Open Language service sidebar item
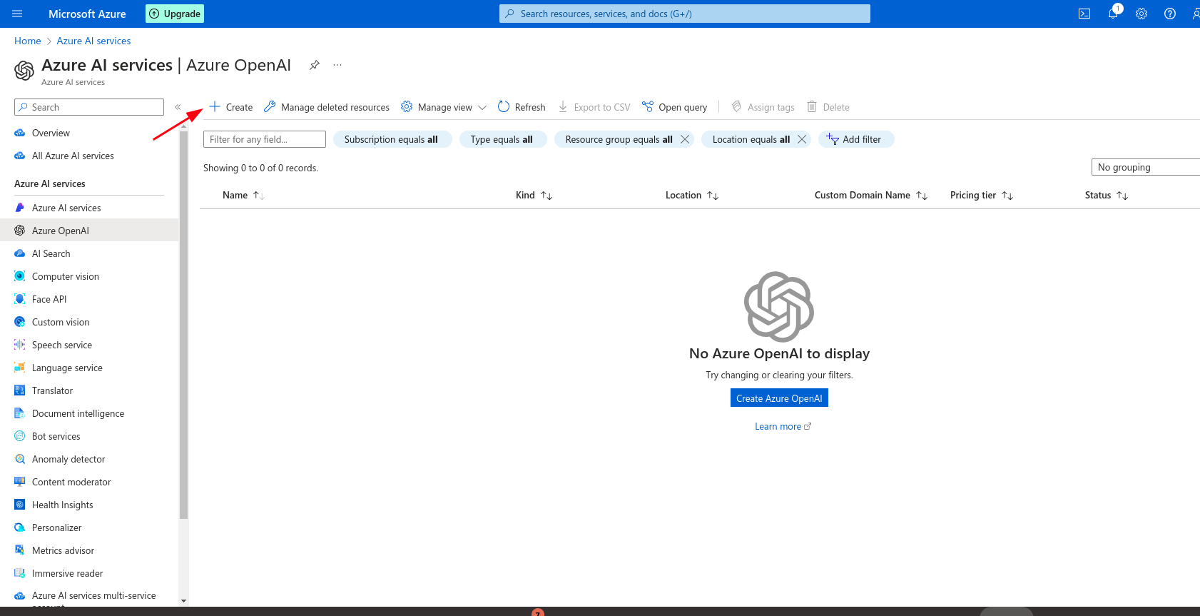1200x616 pixels. (x=89, y=368)
